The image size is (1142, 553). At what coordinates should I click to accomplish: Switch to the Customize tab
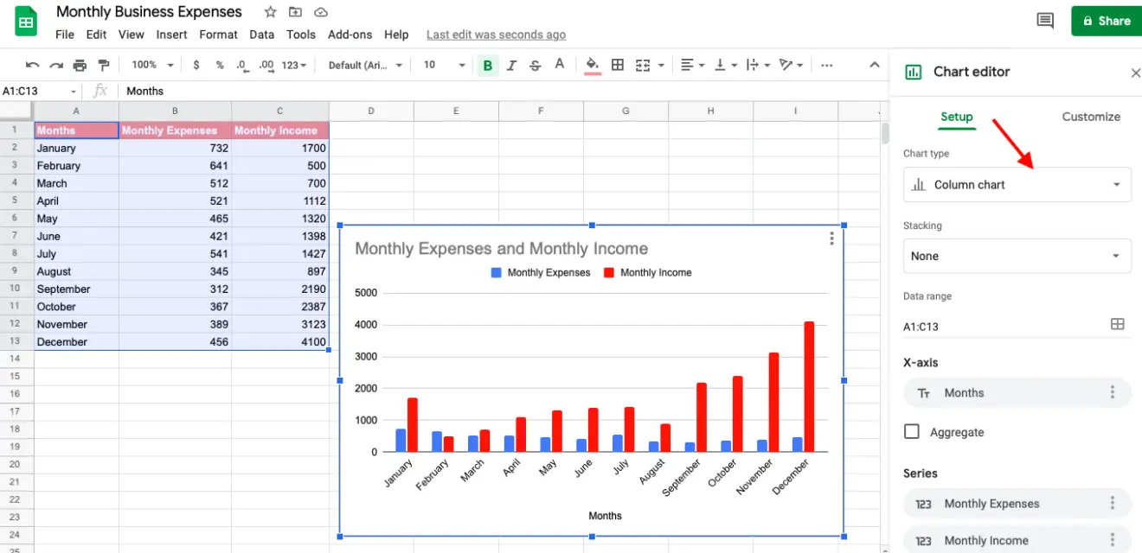[x=1091, y=117]
